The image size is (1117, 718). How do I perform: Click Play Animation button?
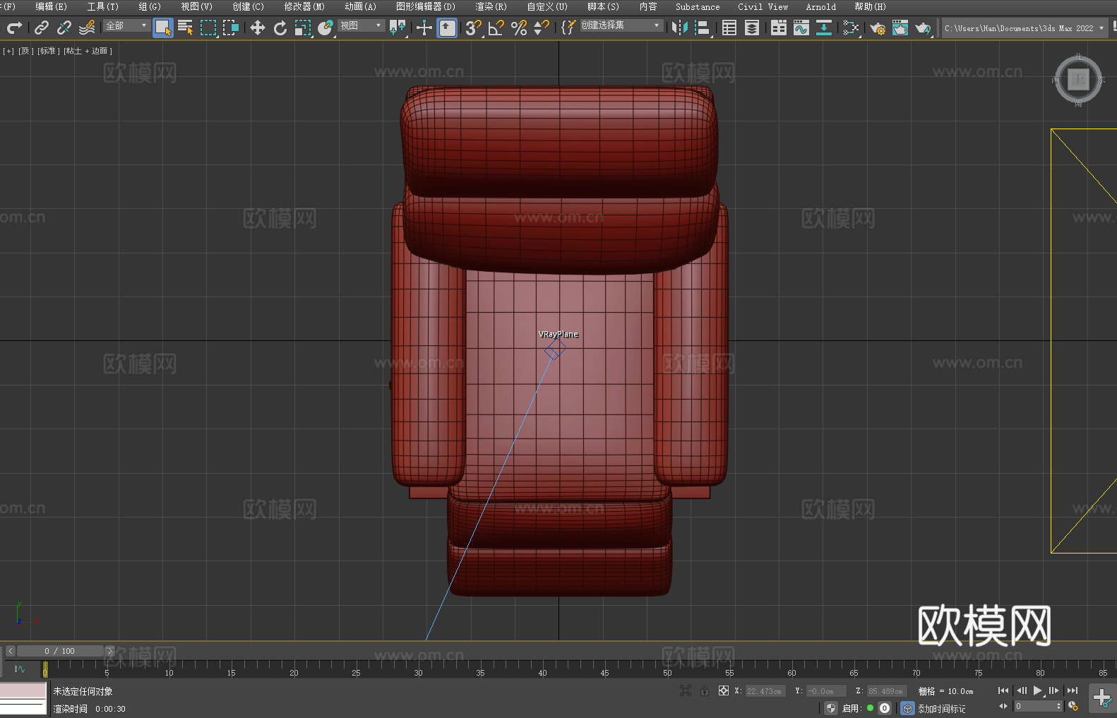[x=1038, y=690]
